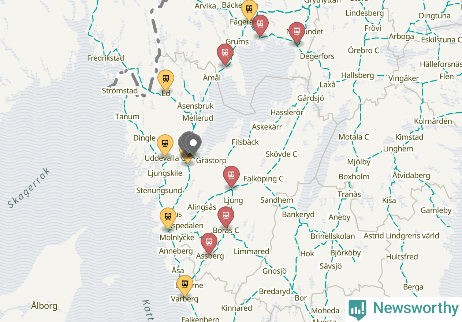Select the Fredrikstad town label

pos(106,58)
